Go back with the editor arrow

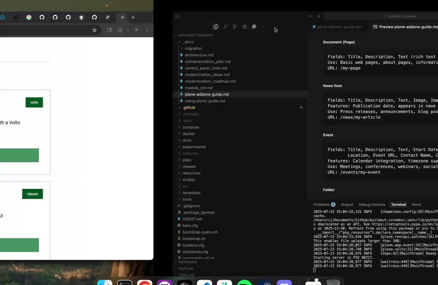click(x=310, y=16)
